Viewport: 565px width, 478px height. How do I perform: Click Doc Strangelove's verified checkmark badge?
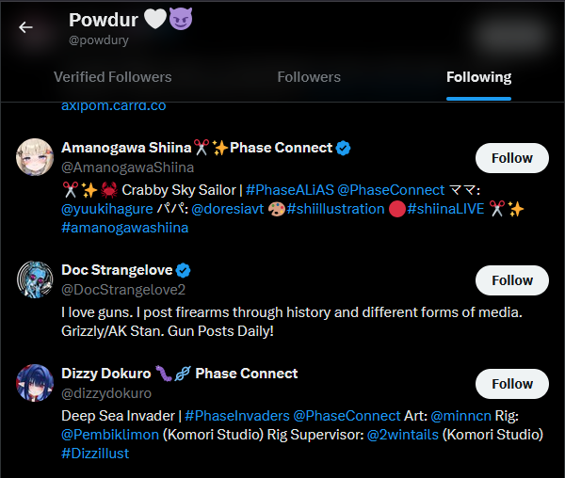coord(183,270)
